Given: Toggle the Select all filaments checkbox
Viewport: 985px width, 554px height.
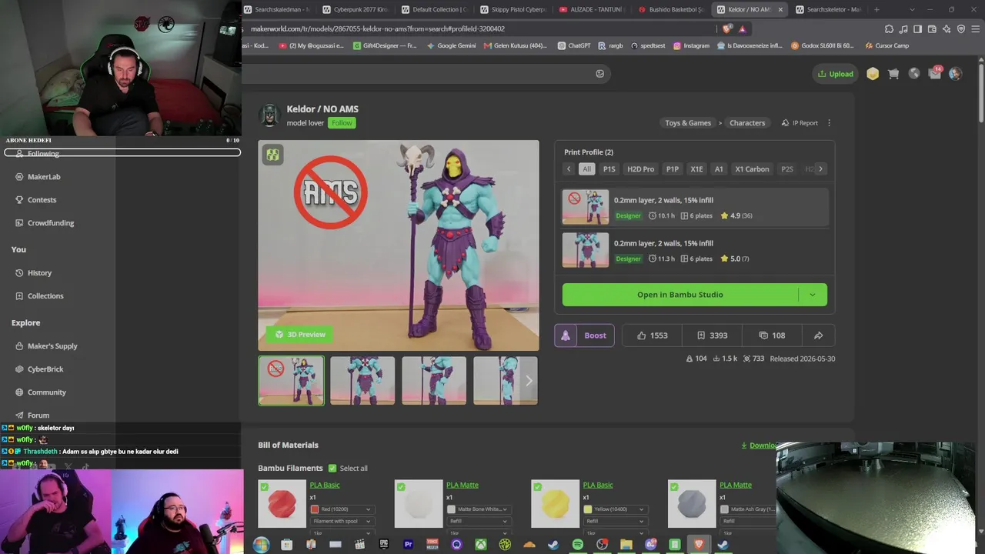Looking at the screenshot, I should (x=332, y=468).
